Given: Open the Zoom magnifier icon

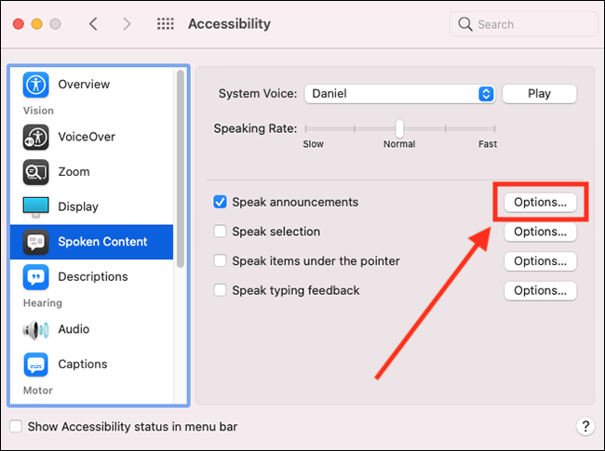Looking at the screenshot, I should point(36,172).
